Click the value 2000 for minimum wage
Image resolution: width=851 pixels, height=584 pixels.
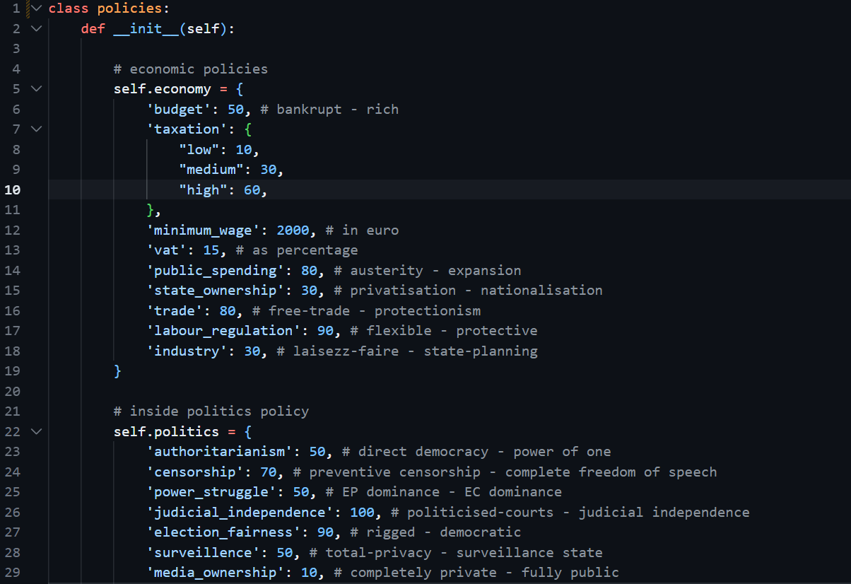(x=293, y=230)
